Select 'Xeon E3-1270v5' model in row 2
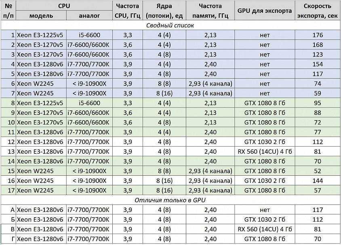This screenshot has width=341, height=245. tap(41, 45)
